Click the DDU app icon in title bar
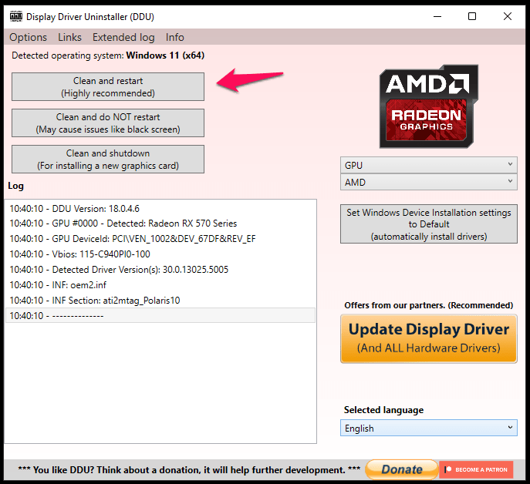Image resolution: width=530 pixels, height=484 pixels. point(14,16)
